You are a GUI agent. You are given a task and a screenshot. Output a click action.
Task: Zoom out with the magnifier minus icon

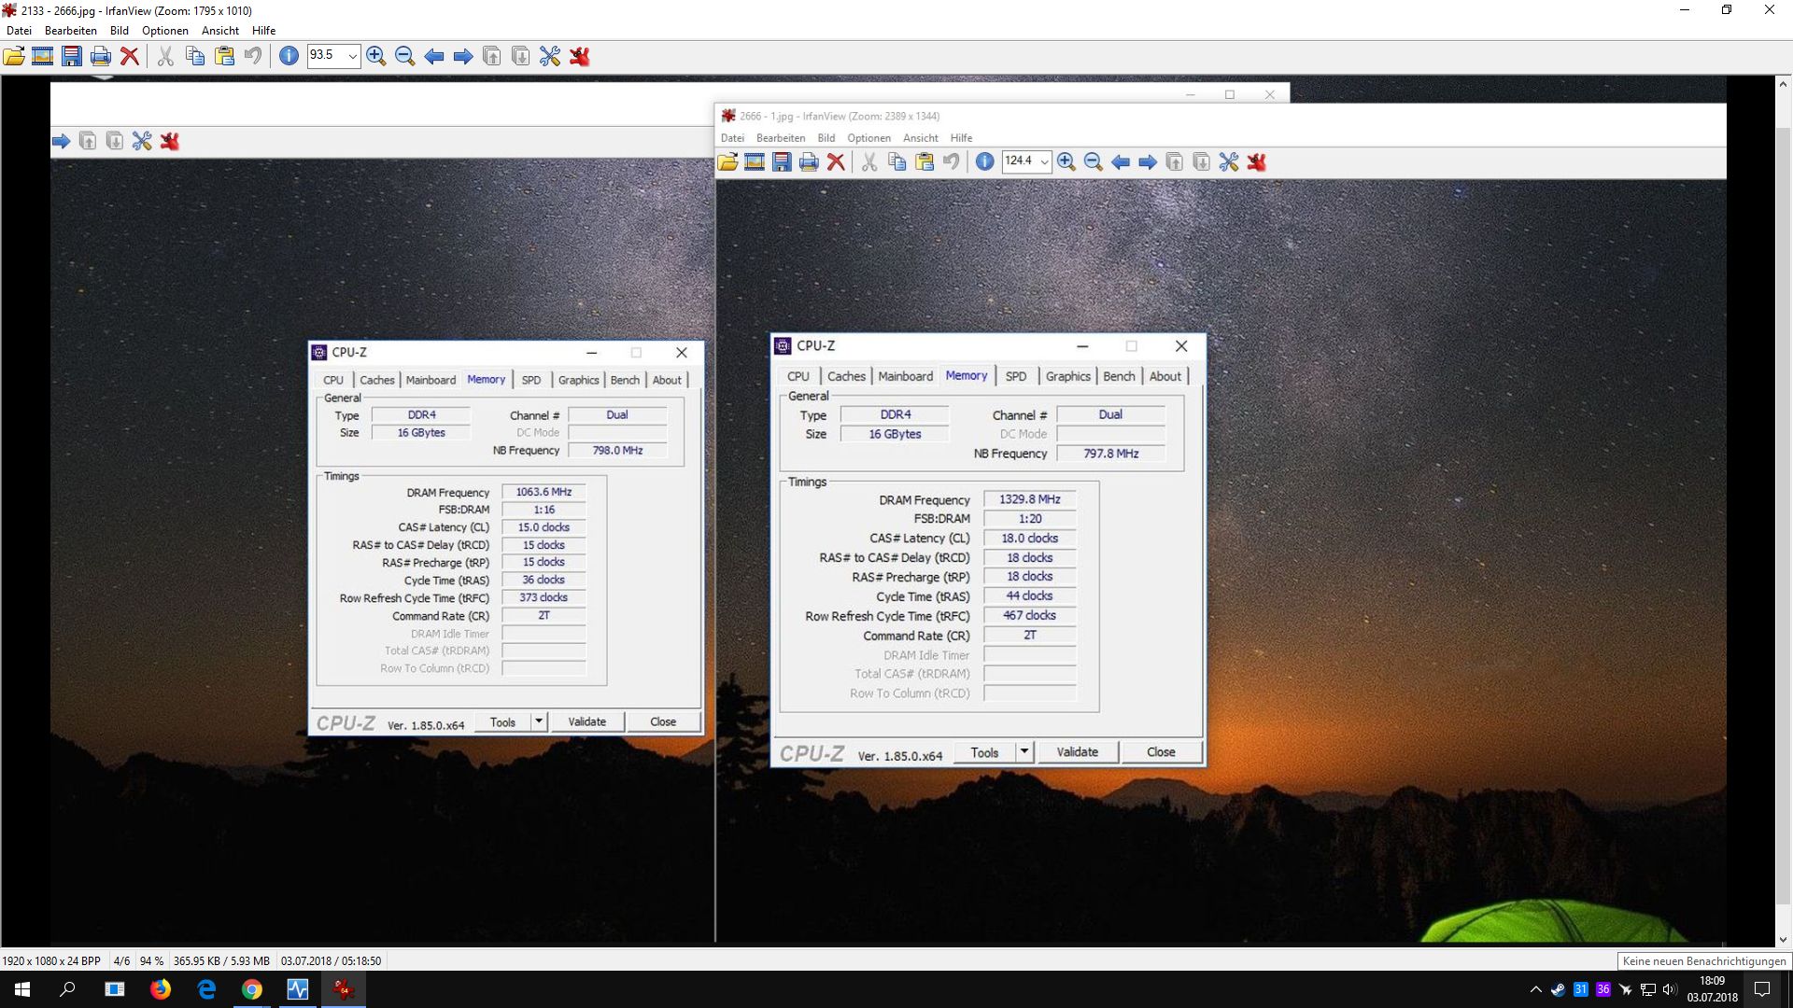[x=405, y=56]
